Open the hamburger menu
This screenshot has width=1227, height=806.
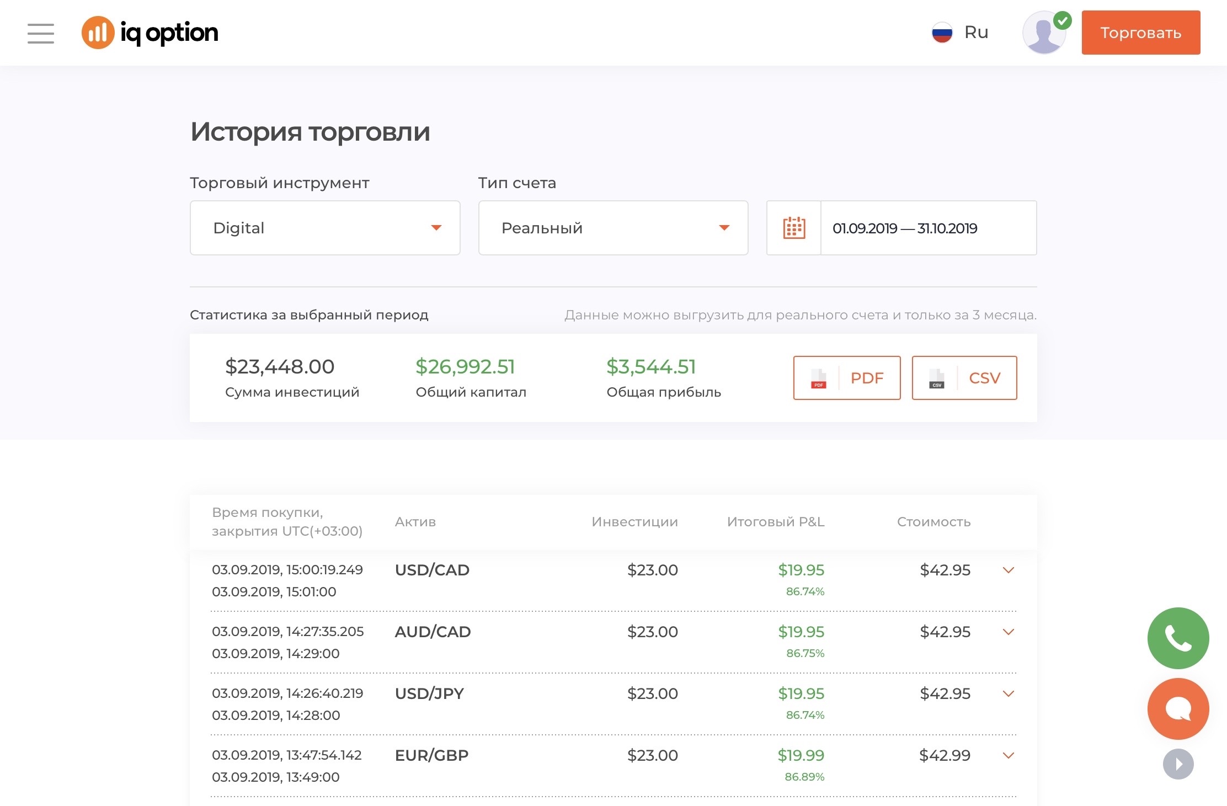41,33
